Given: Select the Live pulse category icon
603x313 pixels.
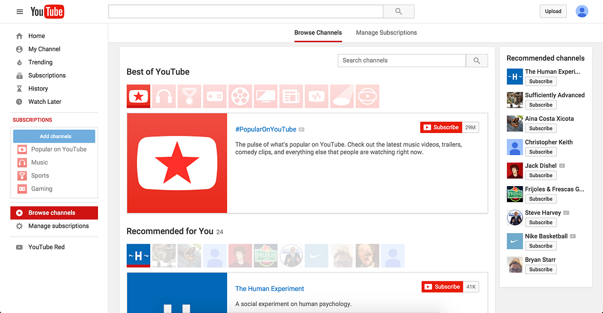Looking at the screenshot, I should point(317,96).
